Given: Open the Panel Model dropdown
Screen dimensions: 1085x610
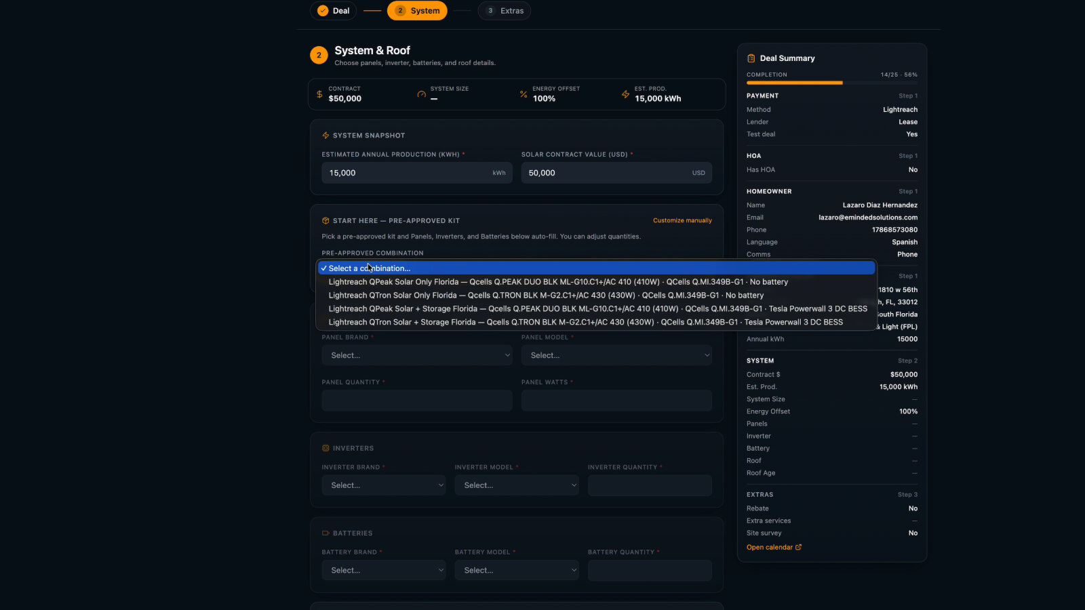Looking at the screenshot, I should (616, 355).
